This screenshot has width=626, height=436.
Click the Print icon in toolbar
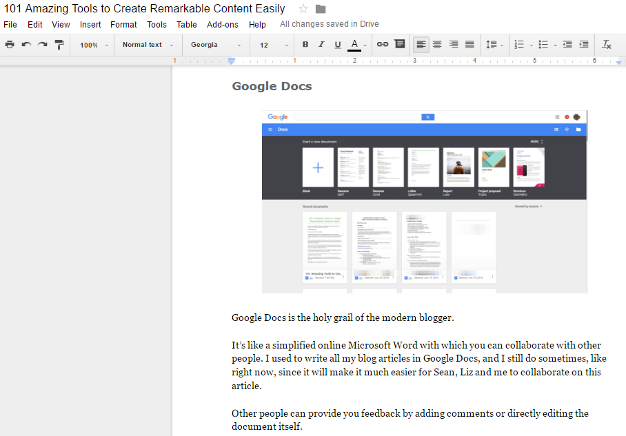(x=10, y=45)
